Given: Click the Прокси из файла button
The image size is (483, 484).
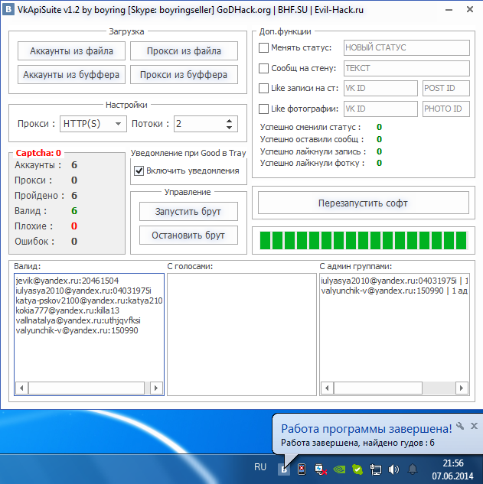Looking at the screenshot, I should (183, 51).
